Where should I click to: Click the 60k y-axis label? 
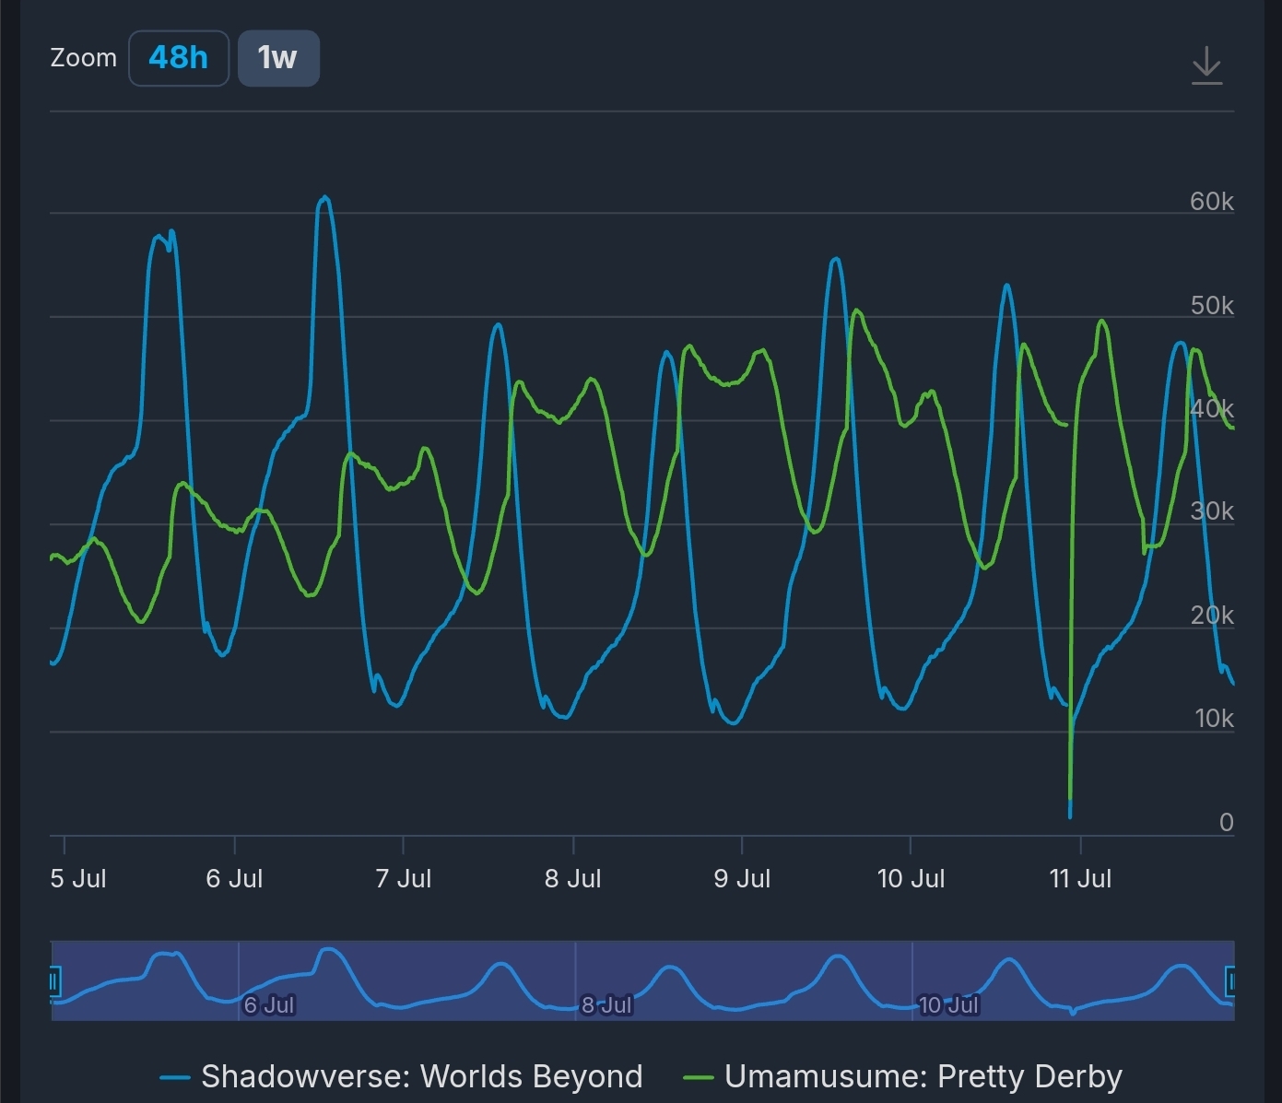1211,201
